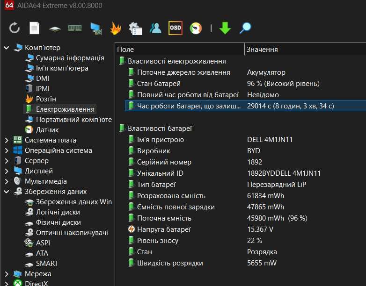The image size is (366, 286).
Task: Select the Мережа tree item
Action: (x=32, y=274)
